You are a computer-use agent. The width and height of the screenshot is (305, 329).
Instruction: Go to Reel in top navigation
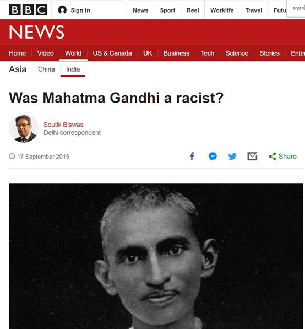[193, 10]
